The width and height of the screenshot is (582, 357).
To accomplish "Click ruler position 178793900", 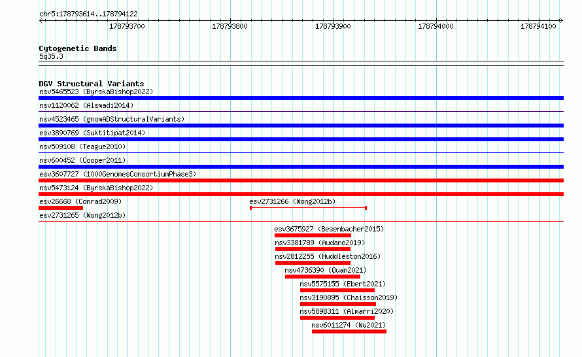I will coord(333,26).
